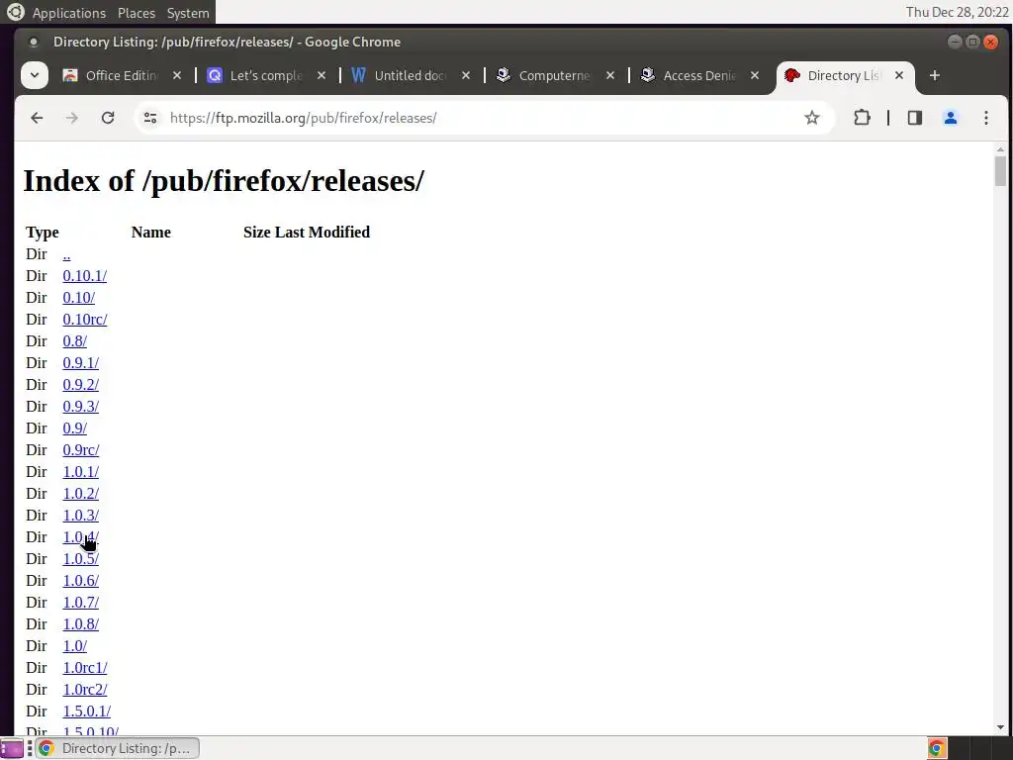Click the Chrome icon in system tray

[x=936, y=748]
